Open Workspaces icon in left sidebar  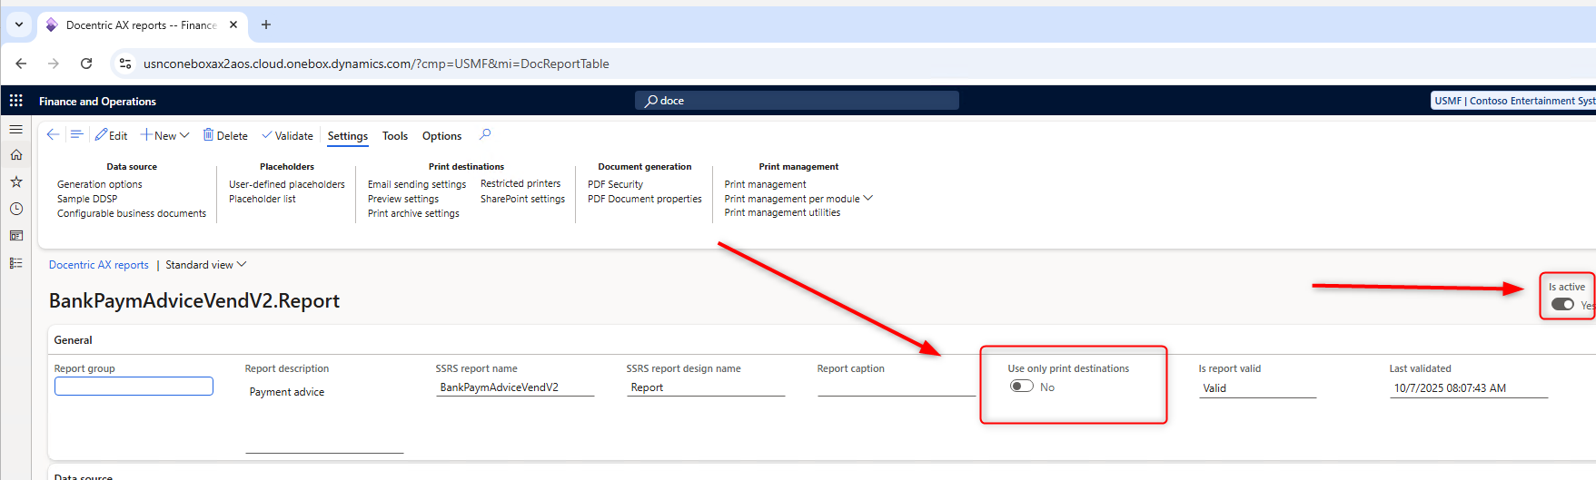tap(16, 236)
